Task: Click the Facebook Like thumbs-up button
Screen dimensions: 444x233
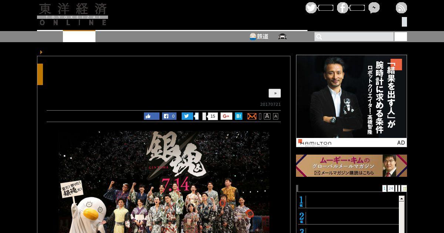Action: pyautogui.click(x=152, y=116)
